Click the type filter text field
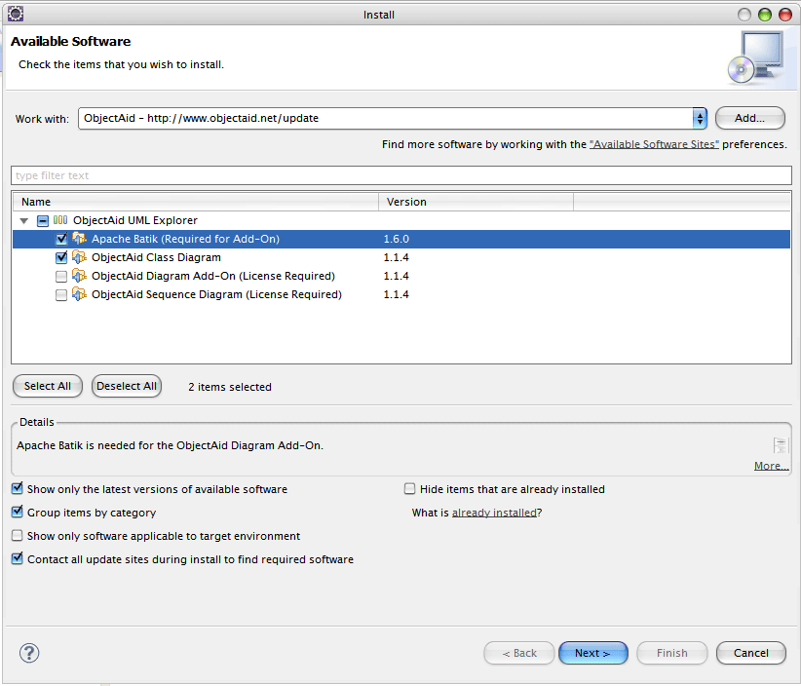Viewport: 801px width, 686px height. (400, 175)
